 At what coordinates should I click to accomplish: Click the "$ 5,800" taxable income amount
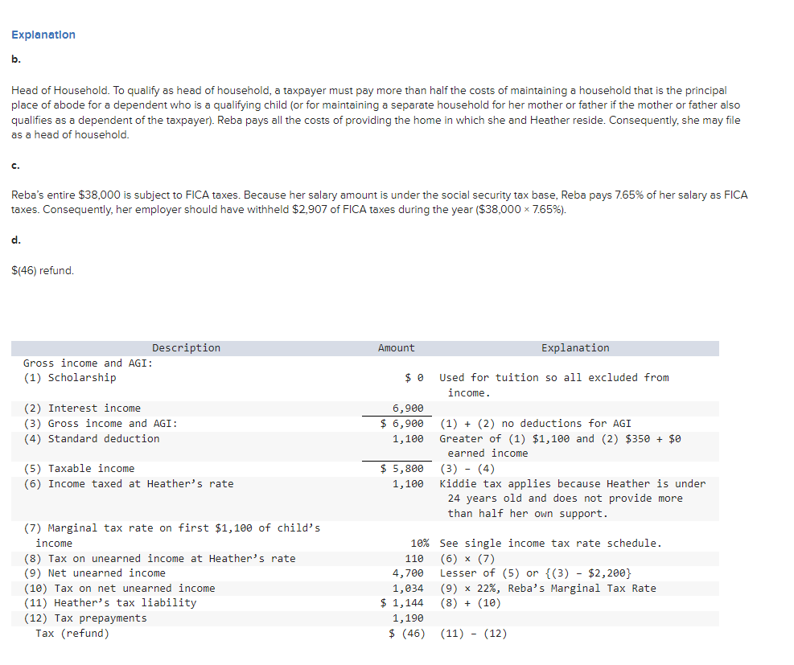pyautogui.click(x=402, y=469)
